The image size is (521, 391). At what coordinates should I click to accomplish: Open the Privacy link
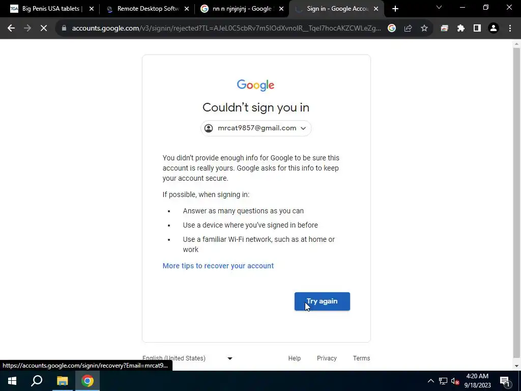click(x=327, y=358)
